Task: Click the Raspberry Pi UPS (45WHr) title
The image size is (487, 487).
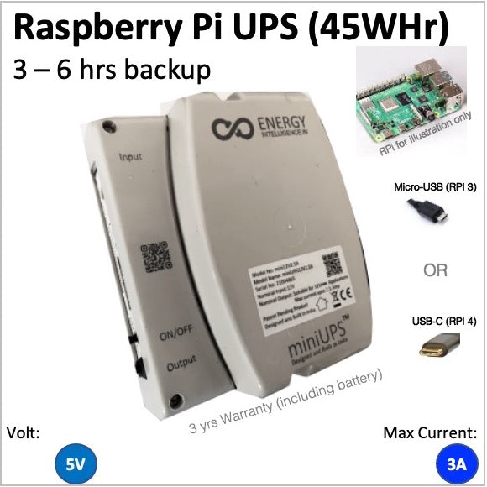Action: (231, 27)
